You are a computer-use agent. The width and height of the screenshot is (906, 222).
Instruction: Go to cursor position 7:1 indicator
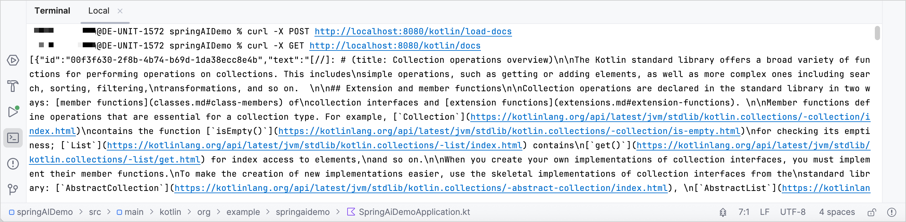[743, 212]
